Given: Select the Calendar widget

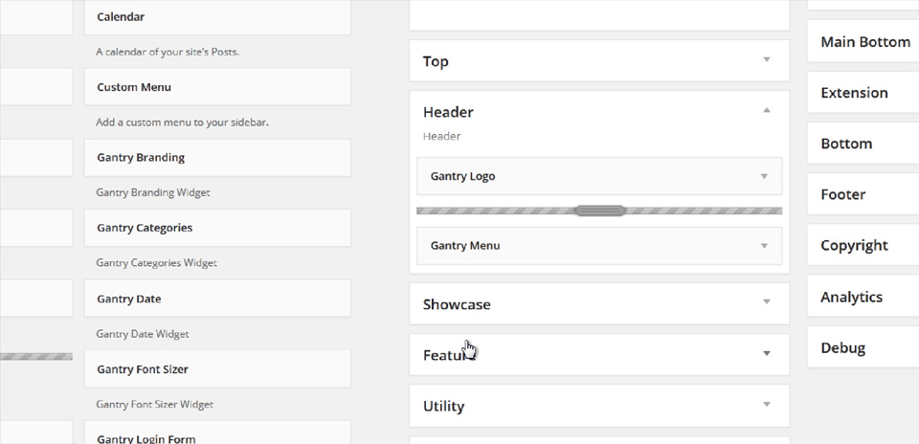Looking at the screenshot, I should click(217, 17).
